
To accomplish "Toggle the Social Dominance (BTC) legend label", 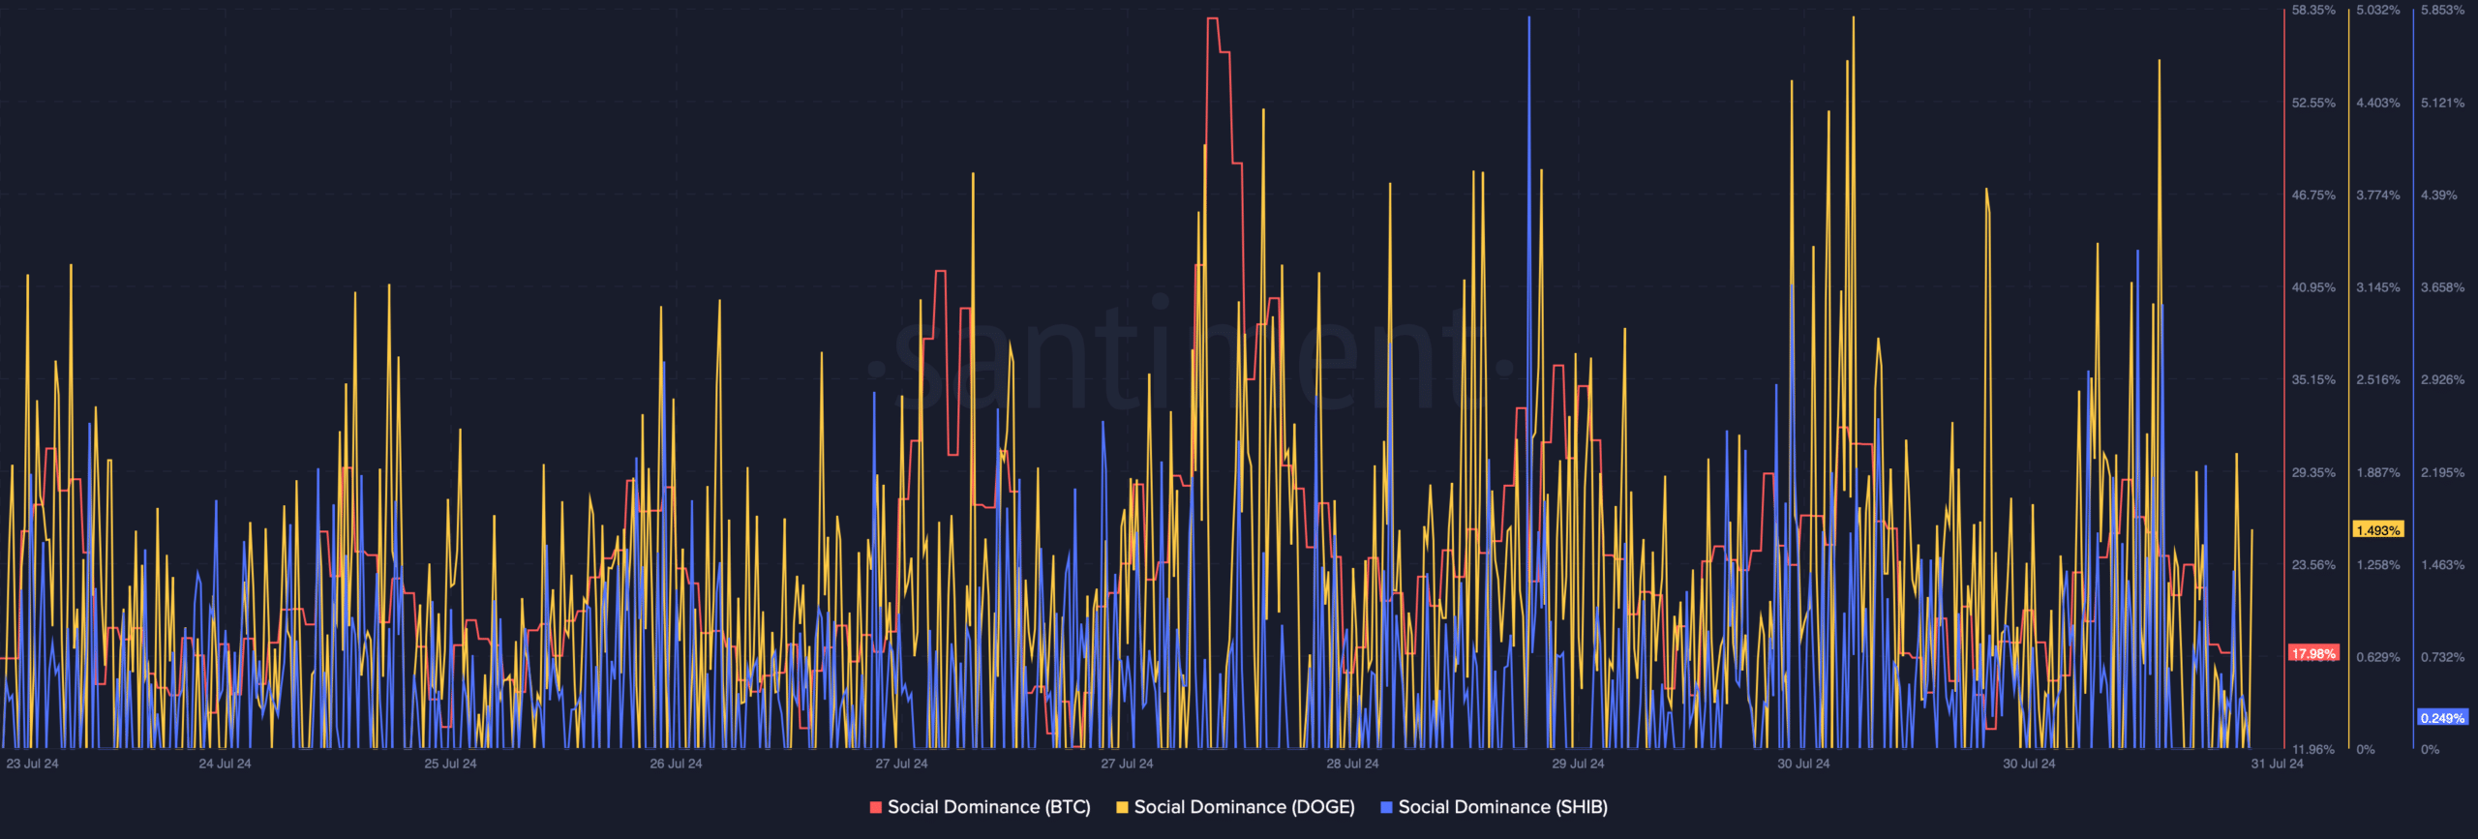I will tap(988, 807).
